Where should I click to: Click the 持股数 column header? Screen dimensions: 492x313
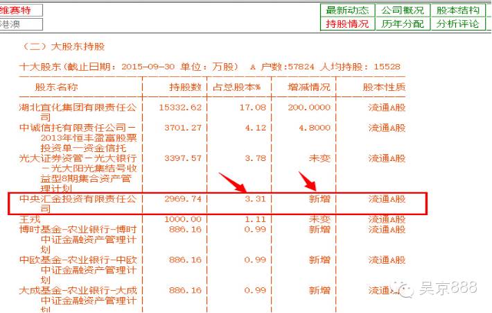tap(185, 87)
